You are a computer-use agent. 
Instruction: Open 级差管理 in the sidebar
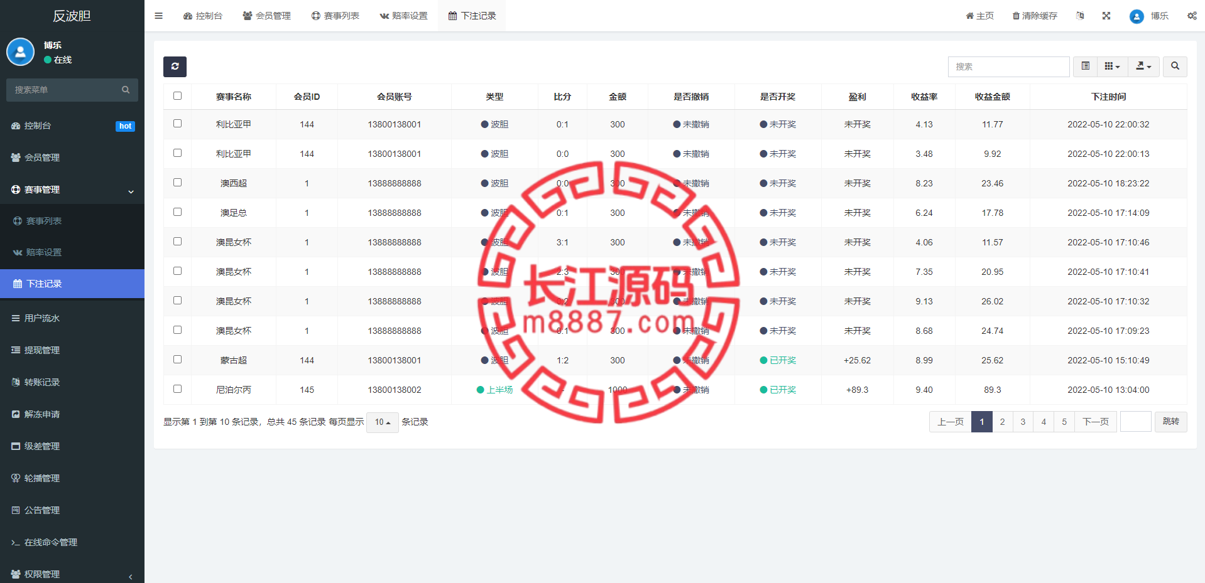pos(72,446)
